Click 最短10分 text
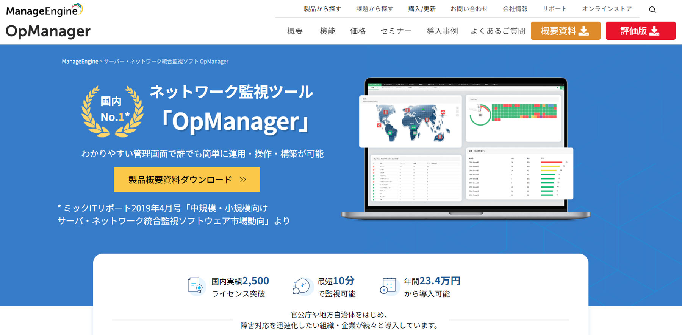 pyautogui.click(x=336, y=281)
